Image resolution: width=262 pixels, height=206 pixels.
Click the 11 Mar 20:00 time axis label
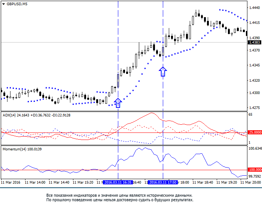tap(250, 182)
